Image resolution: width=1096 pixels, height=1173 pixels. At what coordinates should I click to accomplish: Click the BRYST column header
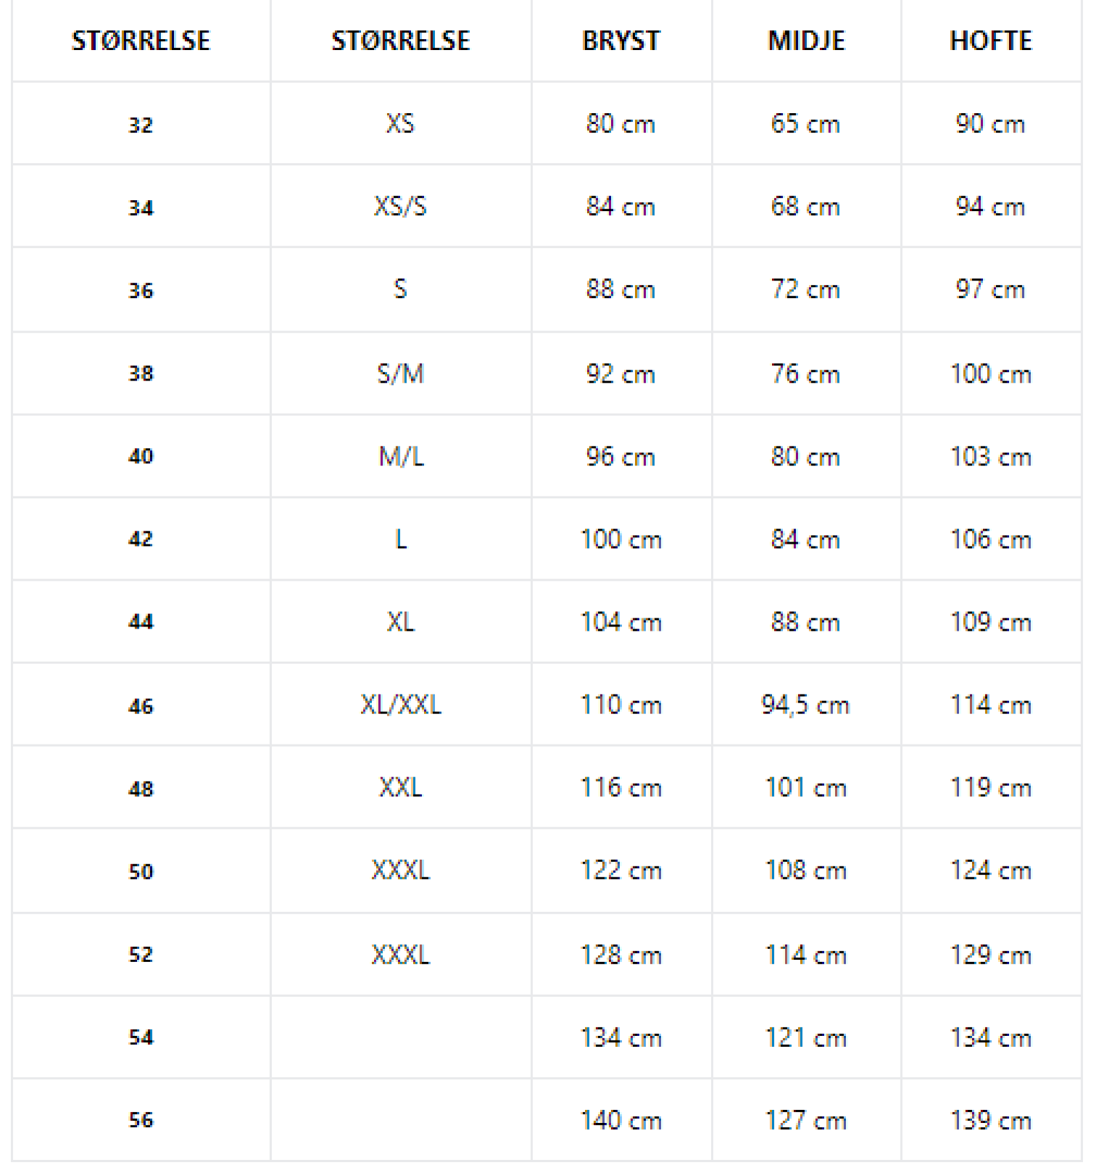point(621,41)
